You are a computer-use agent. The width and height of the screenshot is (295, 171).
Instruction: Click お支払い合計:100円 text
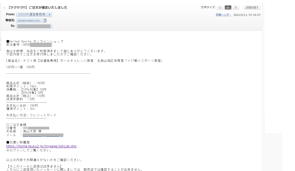point(22,105)
